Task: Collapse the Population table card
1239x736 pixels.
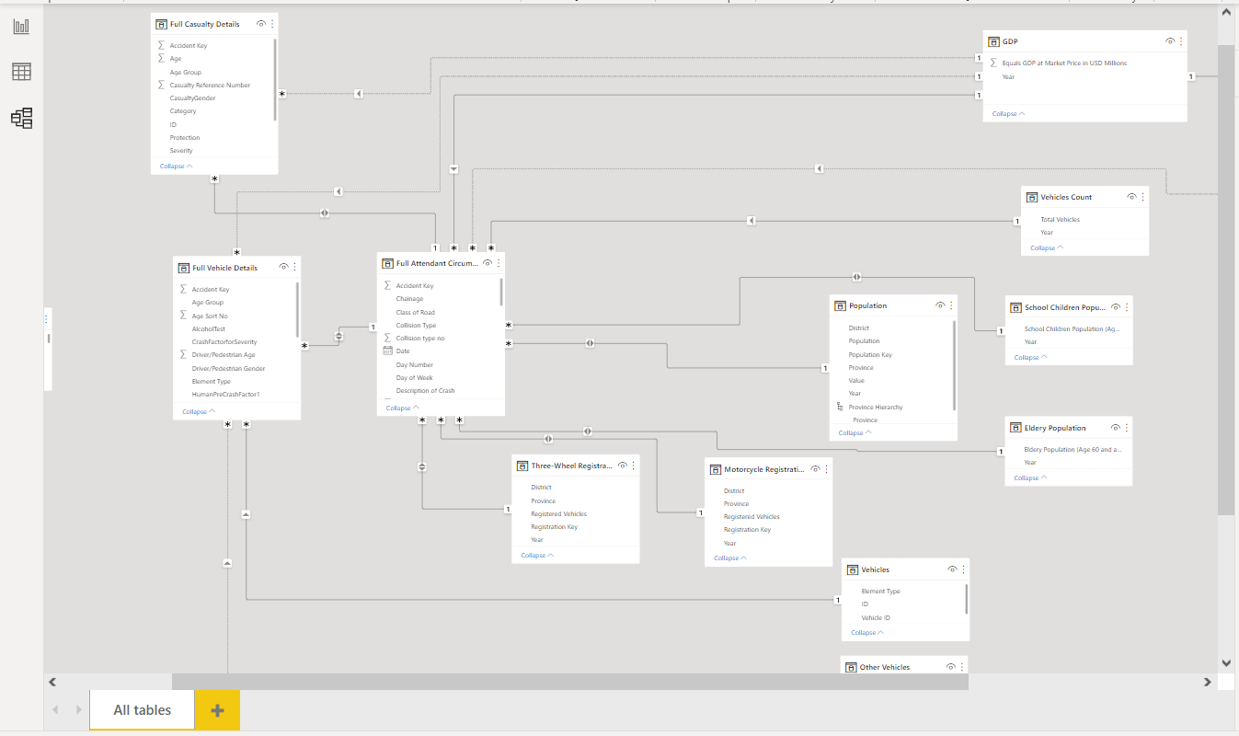Action: pos(855,433)
